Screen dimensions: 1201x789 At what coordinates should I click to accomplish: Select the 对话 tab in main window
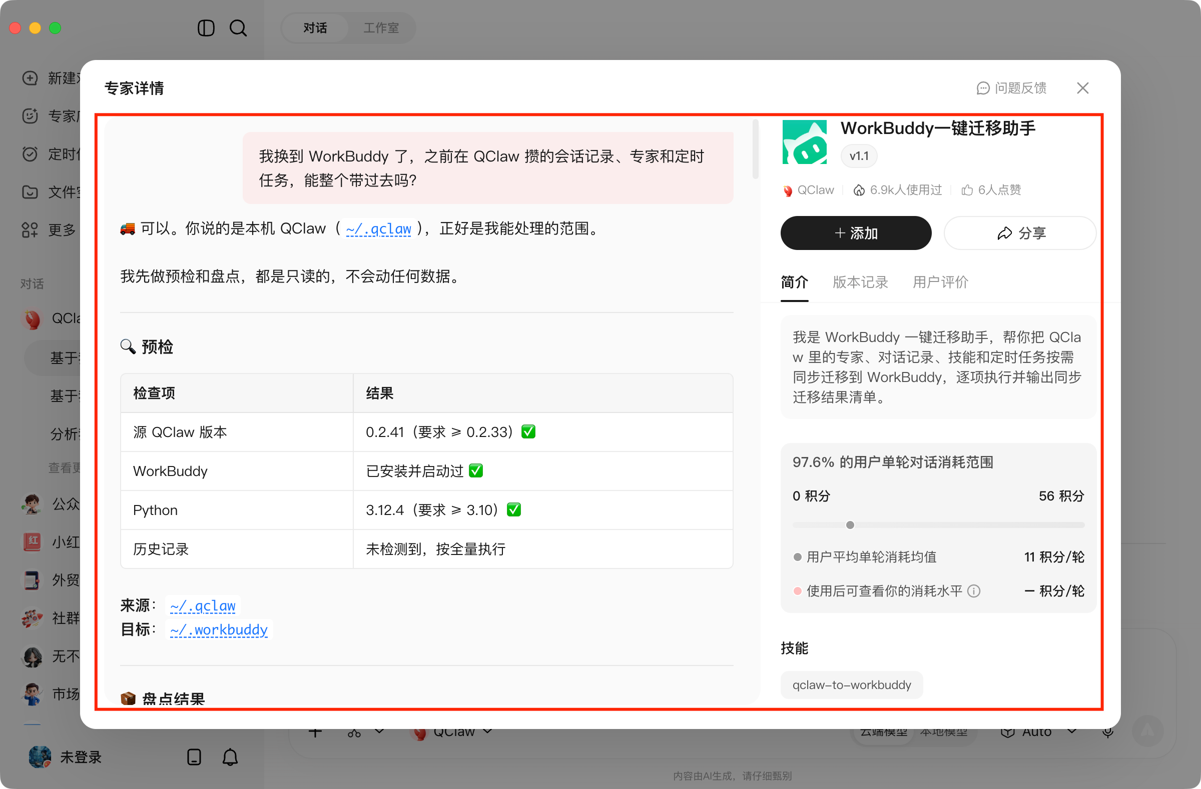tap(315, 27)
